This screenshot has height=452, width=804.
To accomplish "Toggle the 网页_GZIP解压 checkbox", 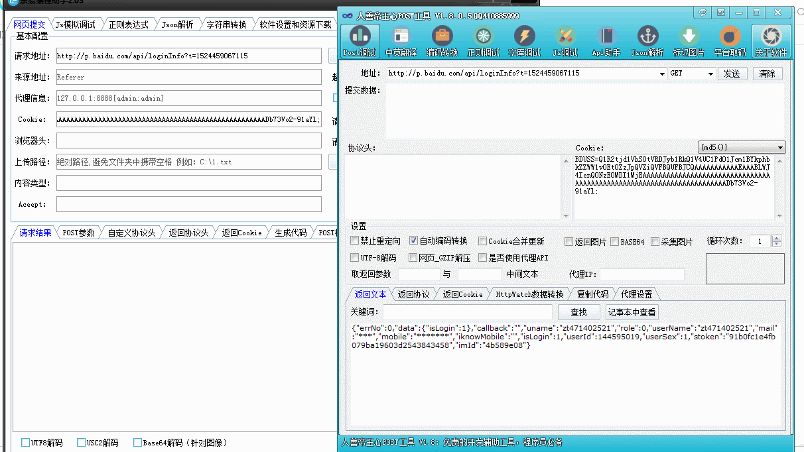I will click(x=413, y=258).
